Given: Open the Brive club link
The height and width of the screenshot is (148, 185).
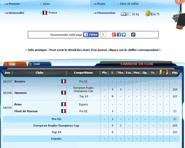Looking at the screenshot, I should pos(18,104).
